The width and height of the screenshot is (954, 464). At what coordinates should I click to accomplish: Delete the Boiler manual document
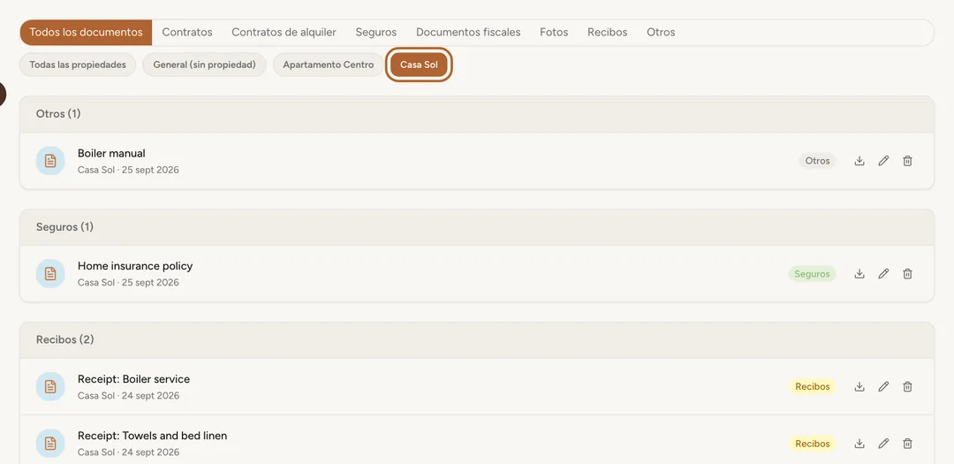click(907, 161)
